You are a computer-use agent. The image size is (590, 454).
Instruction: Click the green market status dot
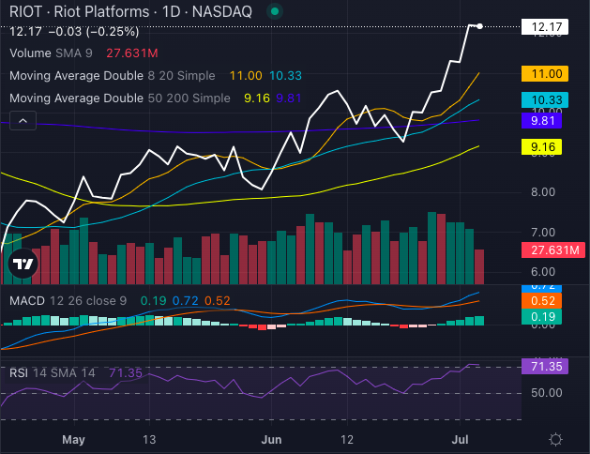tap(275, 11)
